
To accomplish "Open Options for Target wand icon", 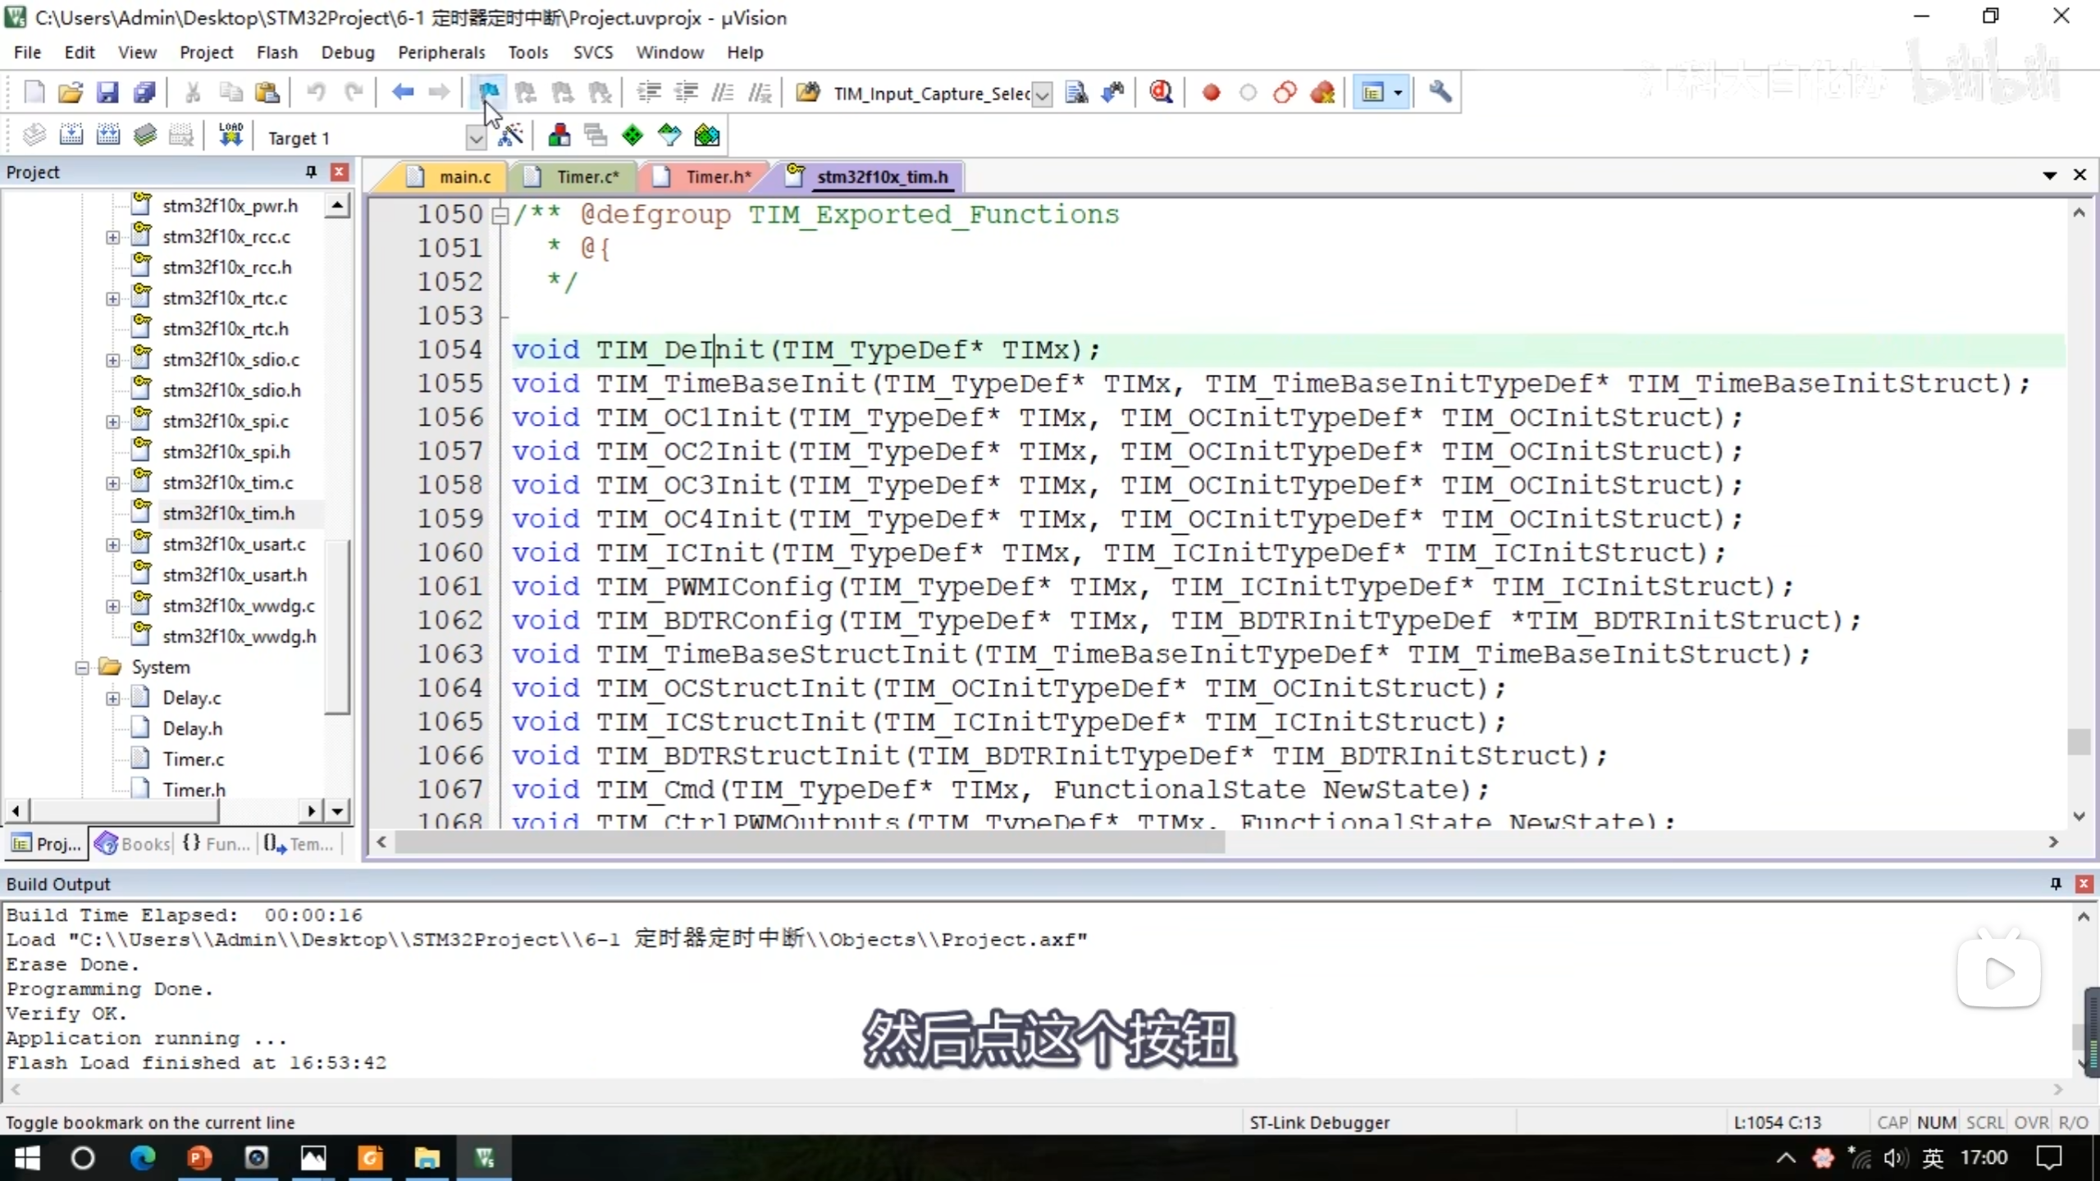I will 510,135.
